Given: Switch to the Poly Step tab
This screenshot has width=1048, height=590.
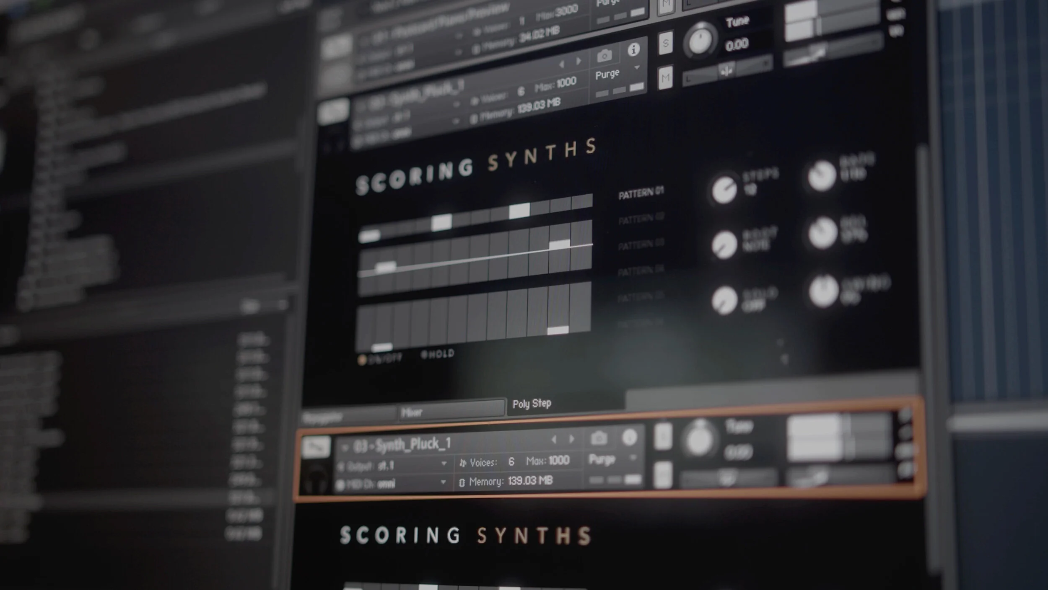Looking at the screenshot, I should [x=532, y=404].
